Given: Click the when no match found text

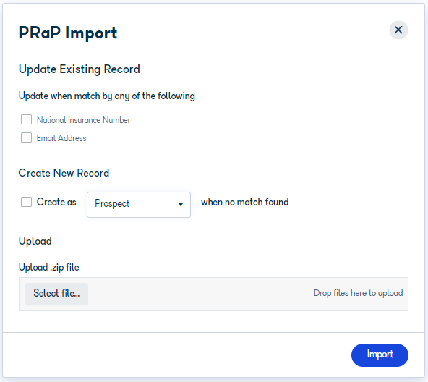Looking at the screenshot, I should (x=245, y=202).
